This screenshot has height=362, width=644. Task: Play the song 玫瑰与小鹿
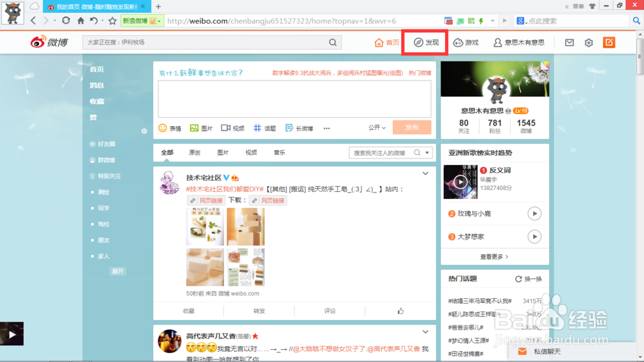point(535,214)
